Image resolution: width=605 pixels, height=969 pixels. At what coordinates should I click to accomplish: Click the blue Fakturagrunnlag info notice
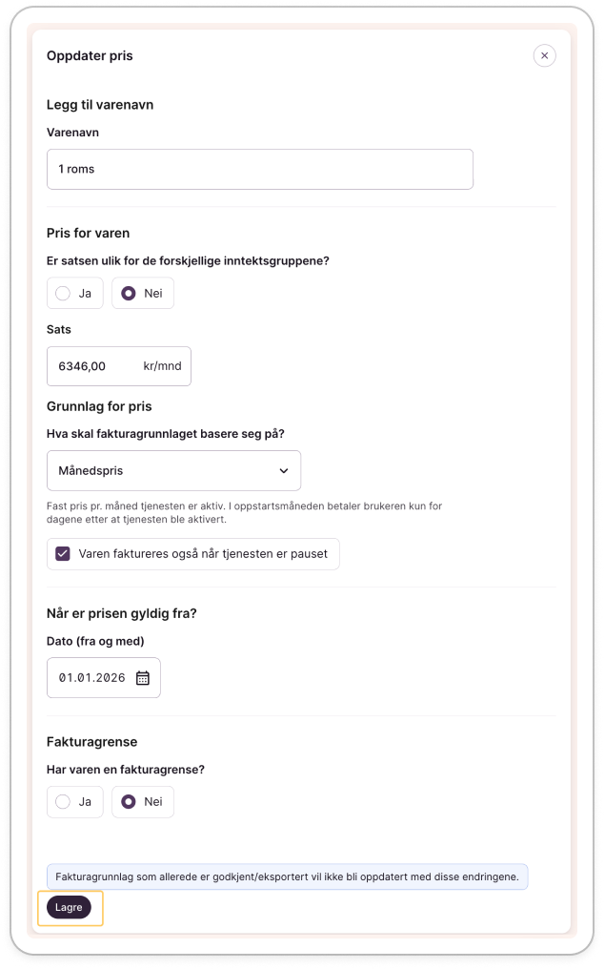click(287, 876)
